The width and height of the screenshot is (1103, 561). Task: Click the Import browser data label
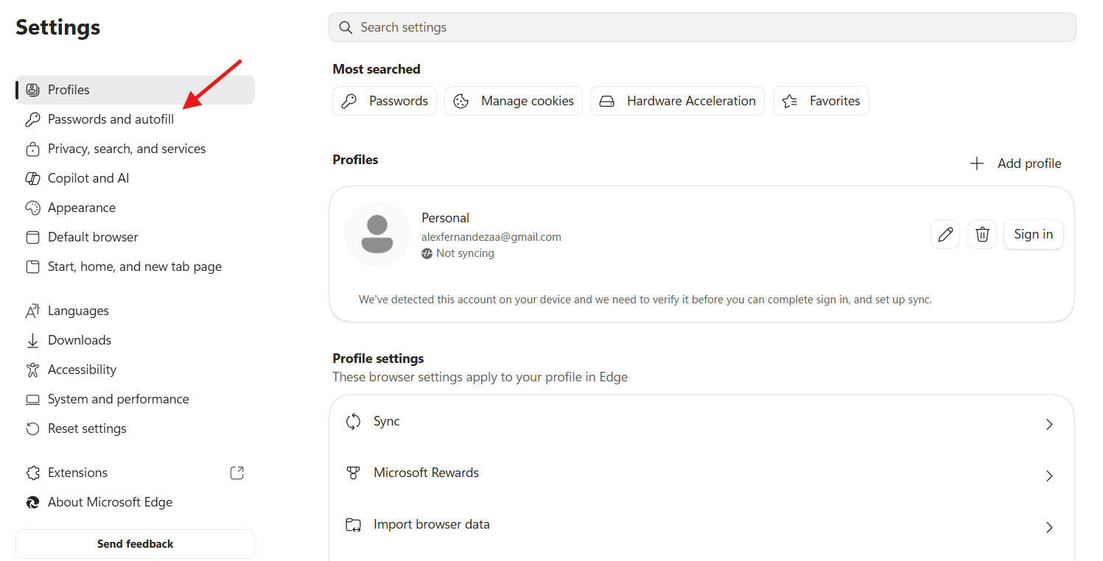coord(432,524)
